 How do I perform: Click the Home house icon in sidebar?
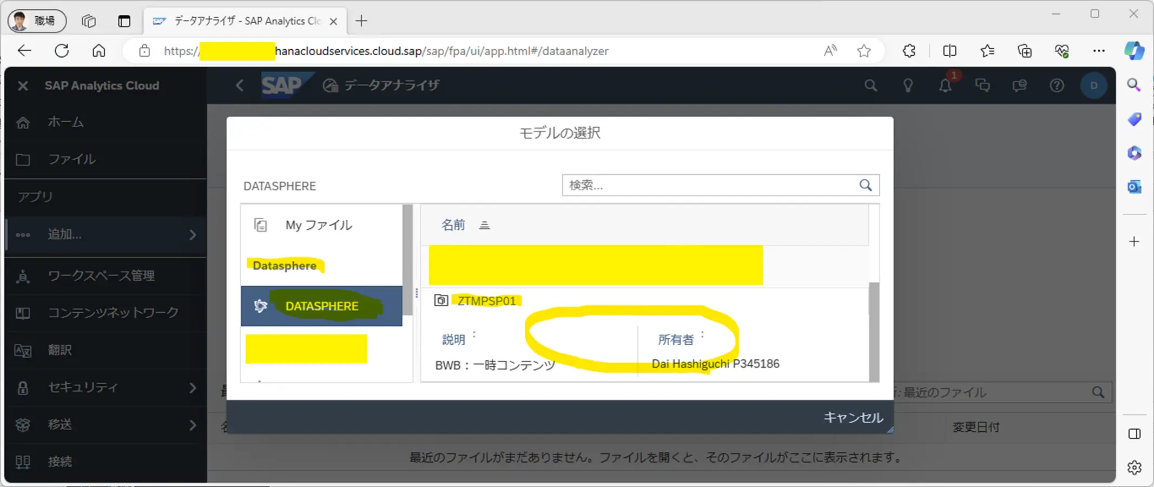(23, 123)
